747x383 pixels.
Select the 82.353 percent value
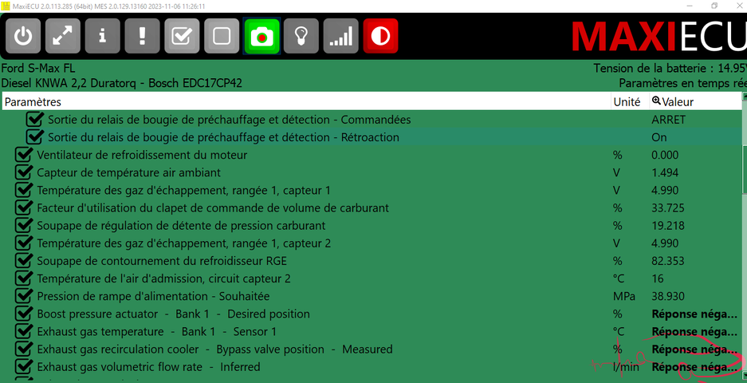point(667,261)
